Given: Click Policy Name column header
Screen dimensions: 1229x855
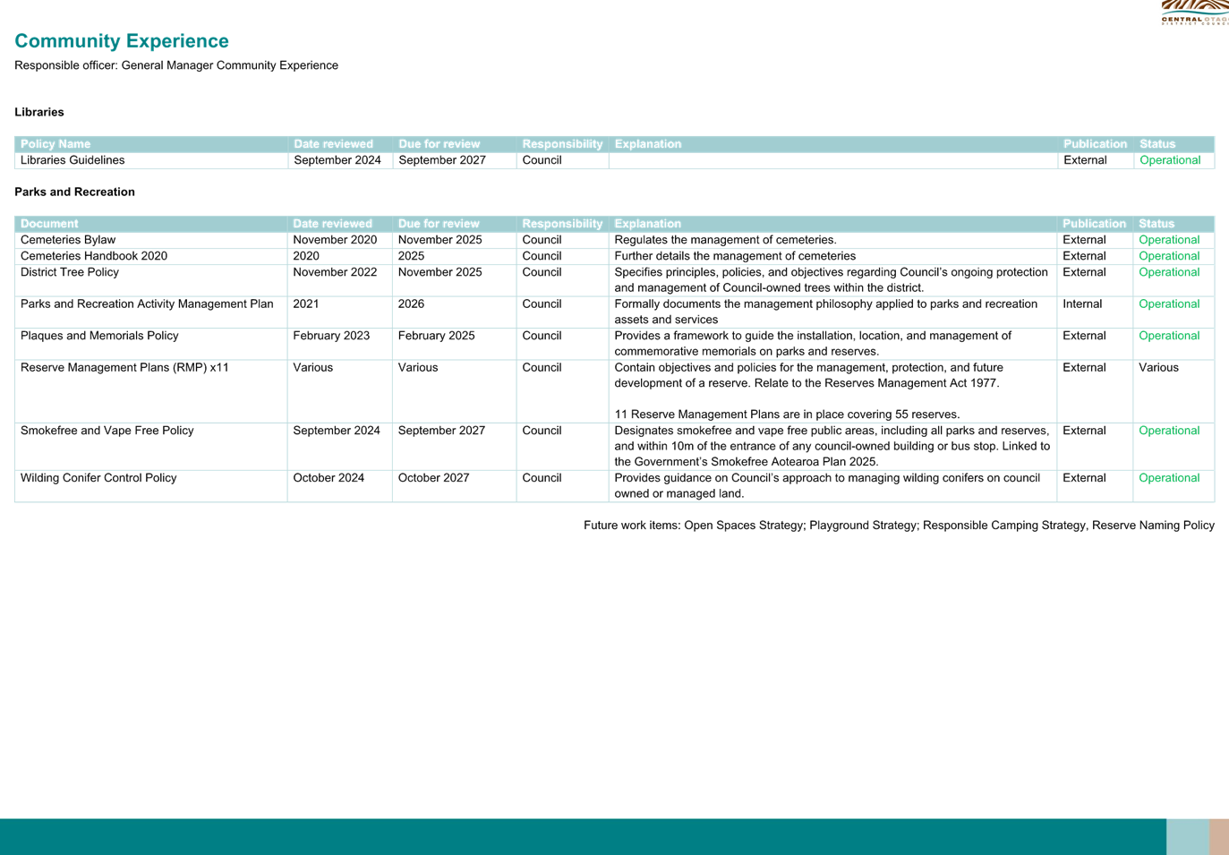Looking at the screenshot, I should coord(55,144).
